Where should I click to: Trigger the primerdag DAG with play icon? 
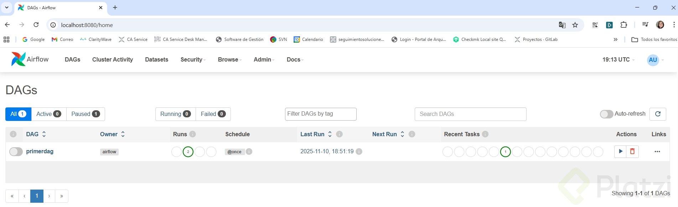coord(620,152)
